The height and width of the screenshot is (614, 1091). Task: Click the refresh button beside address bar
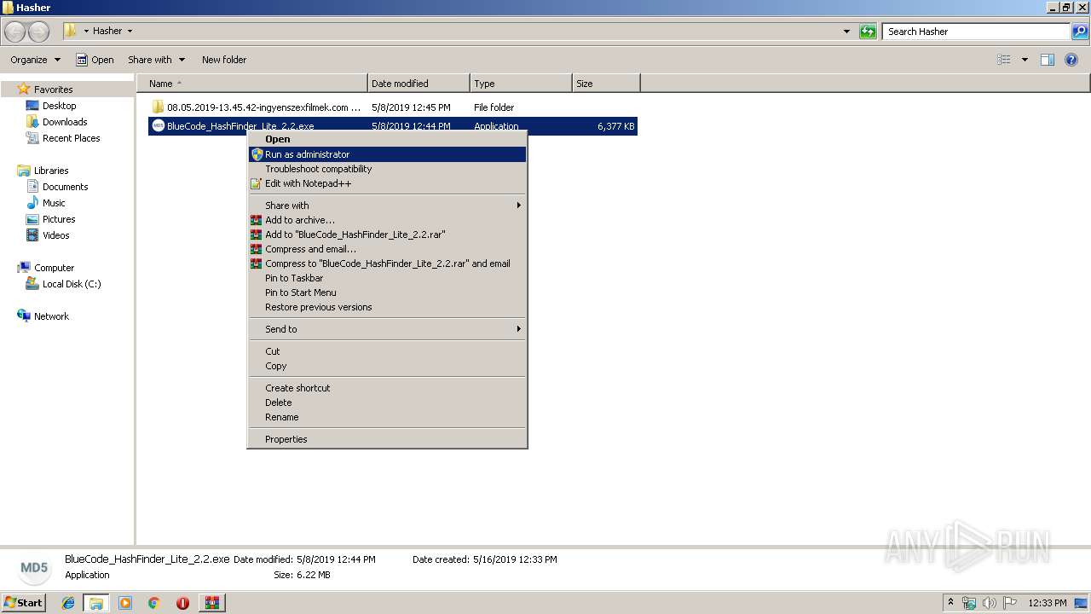[868, 32]
